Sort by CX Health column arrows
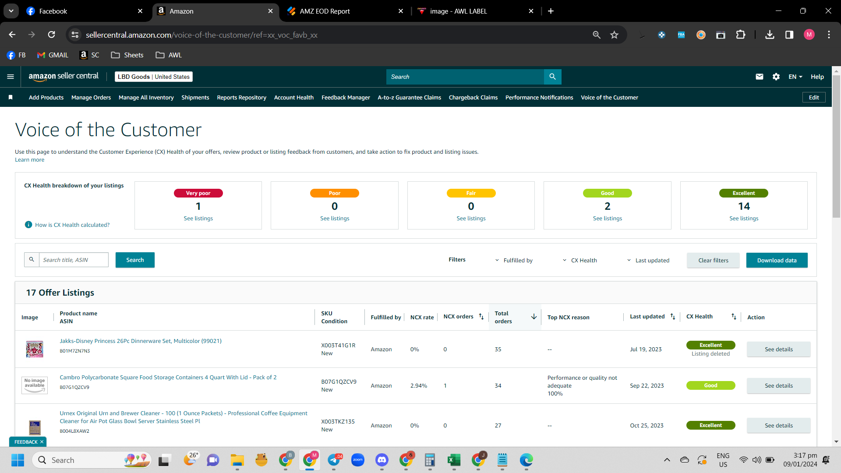 tap(734, 317)
